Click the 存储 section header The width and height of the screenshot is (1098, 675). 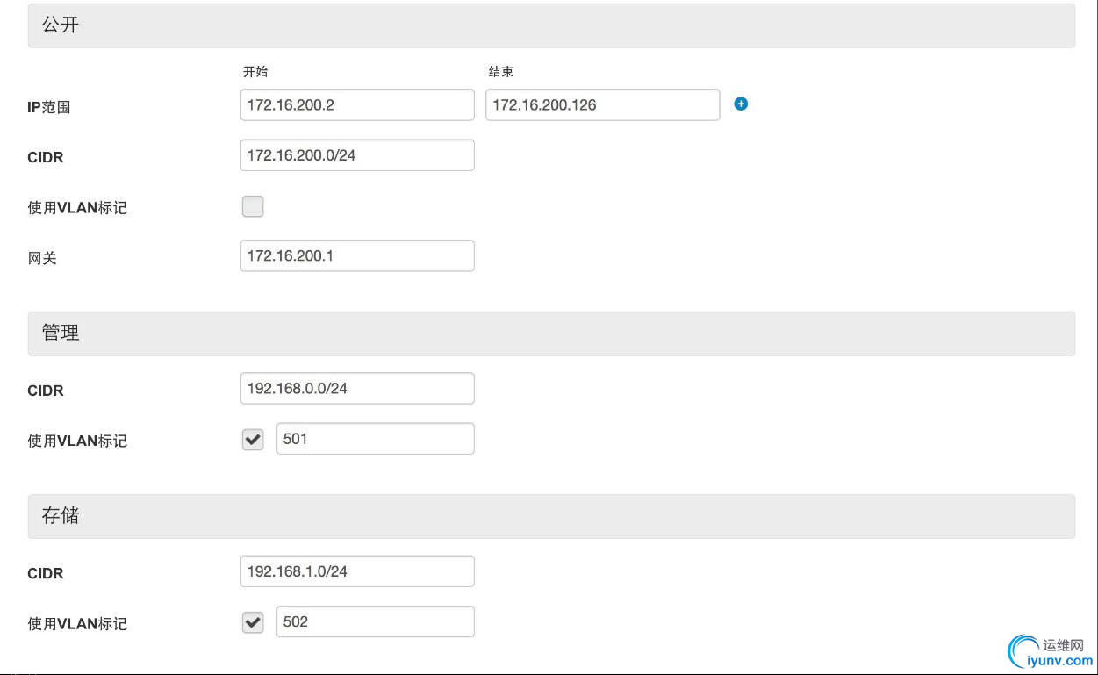551,516
